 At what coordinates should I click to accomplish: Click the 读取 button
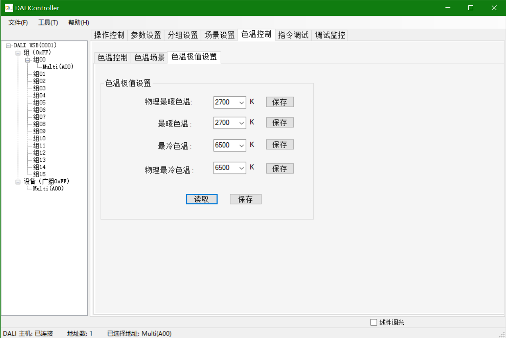(201, 199)
